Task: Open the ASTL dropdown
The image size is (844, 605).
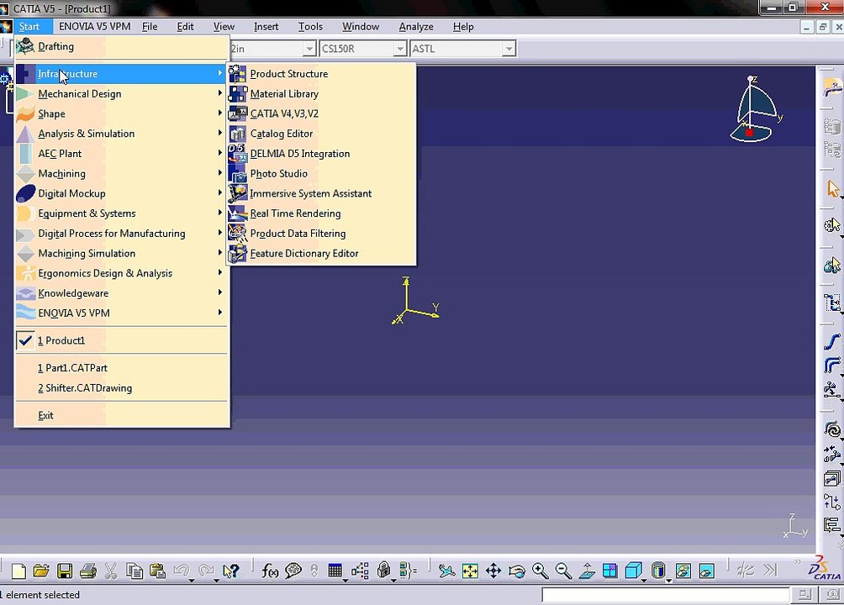Action: (509, 49)
